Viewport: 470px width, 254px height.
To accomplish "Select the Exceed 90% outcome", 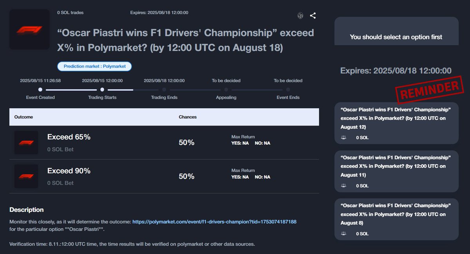I will 164,176.
